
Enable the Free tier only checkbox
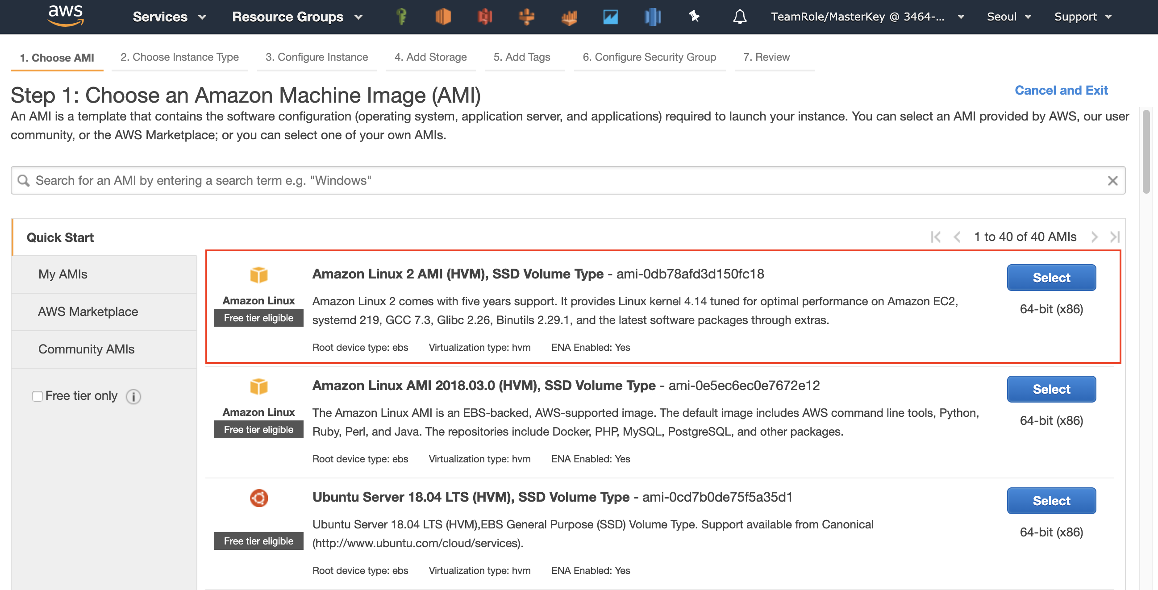pos(37,396)
